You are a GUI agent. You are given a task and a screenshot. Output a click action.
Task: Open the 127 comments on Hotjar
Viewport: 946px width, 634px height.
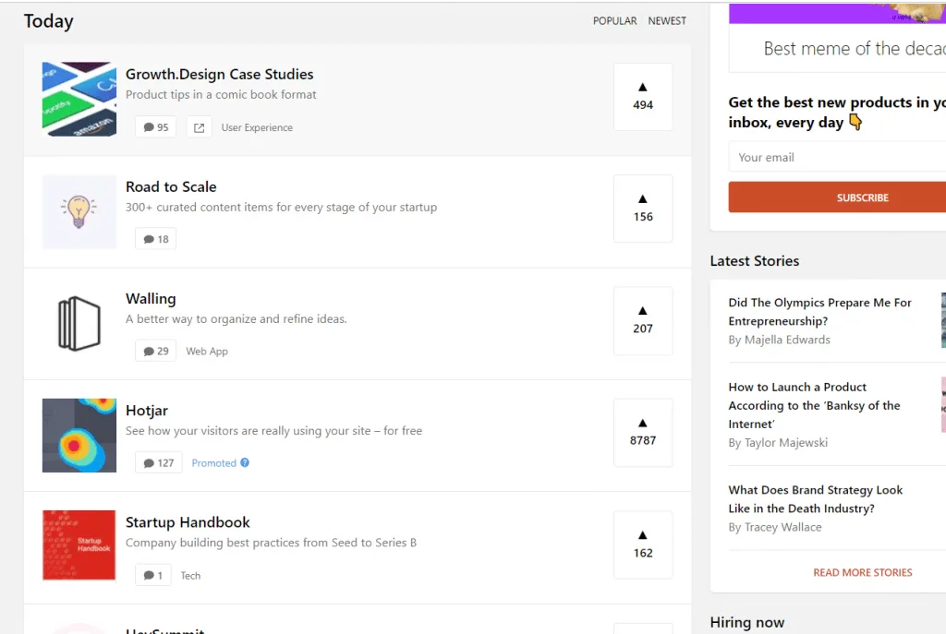[x=159, y=463]
